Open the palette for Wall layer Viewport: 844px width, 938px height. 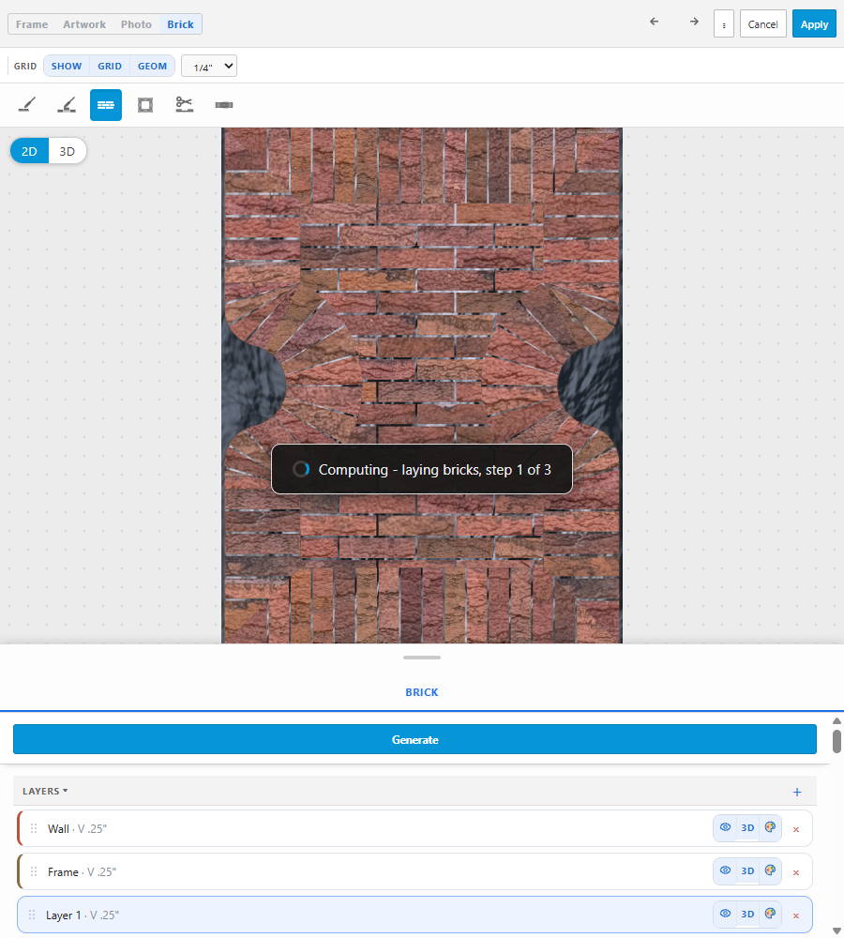click(770, 828)
